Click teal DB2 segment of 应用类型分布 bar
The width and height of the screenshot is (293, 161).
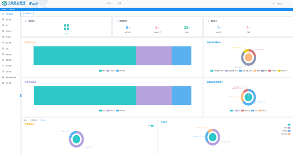(85, 56)
